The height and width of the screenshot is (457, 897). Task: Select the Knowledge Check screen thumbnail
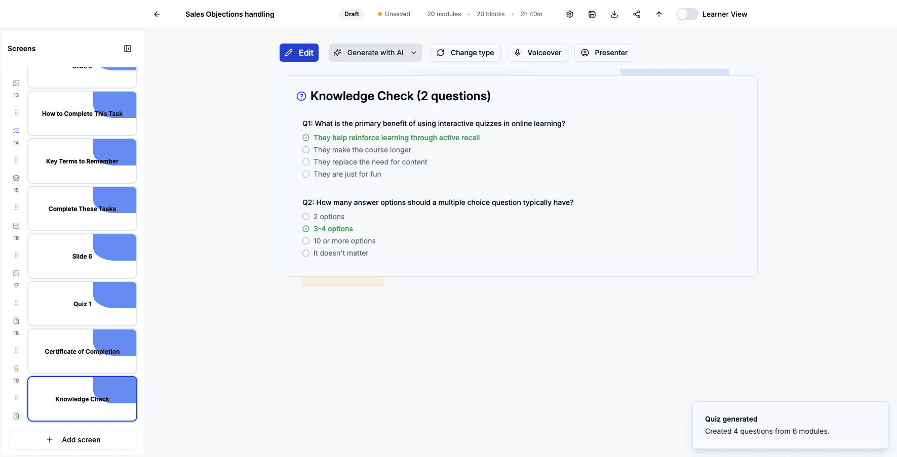click(x=82, y=399)
